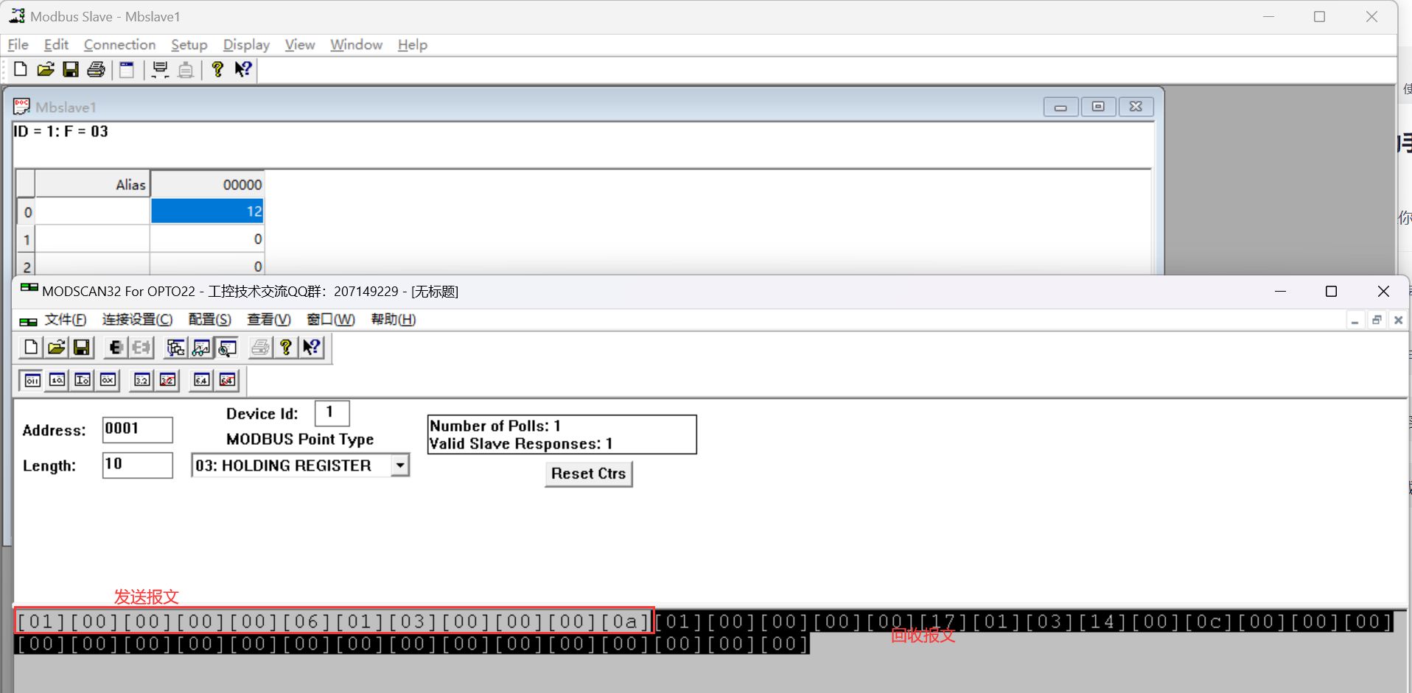The height and width of the screenshot is (693, 1412).
Task: Click show traffic magnifier icon in ModScan32
Action: click(227, 347)
